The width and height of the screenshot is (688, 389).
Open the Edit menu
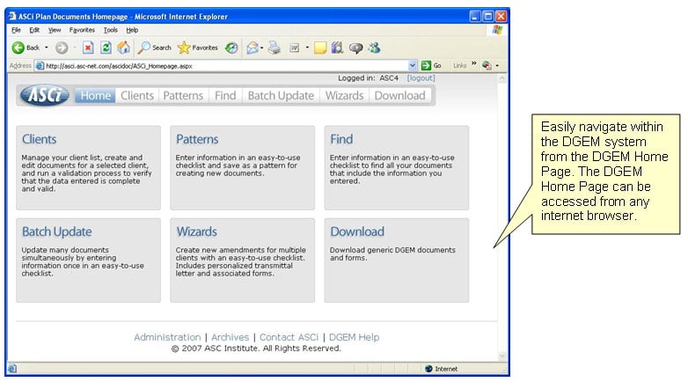coord(34,30)
